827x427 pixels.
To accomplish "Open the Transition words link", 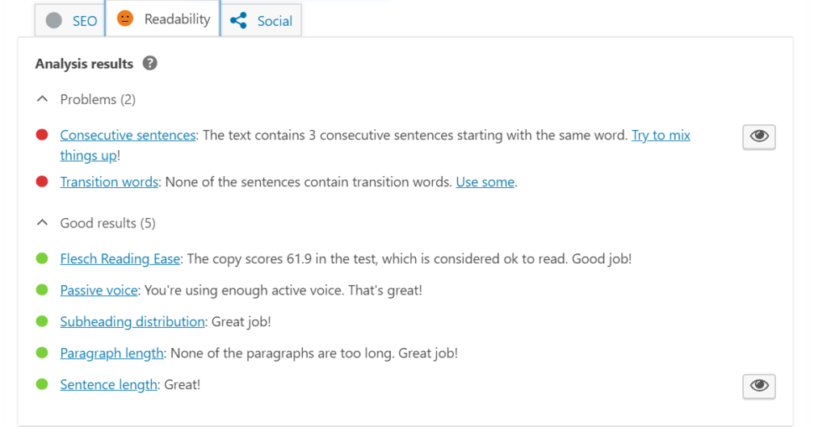I will [109, 182].
